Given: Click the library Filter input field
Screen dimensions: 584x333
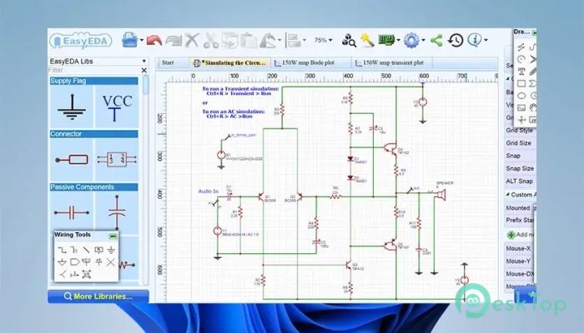Looking at the screenshot, I should pyautogui.click(x=93, y=70).
